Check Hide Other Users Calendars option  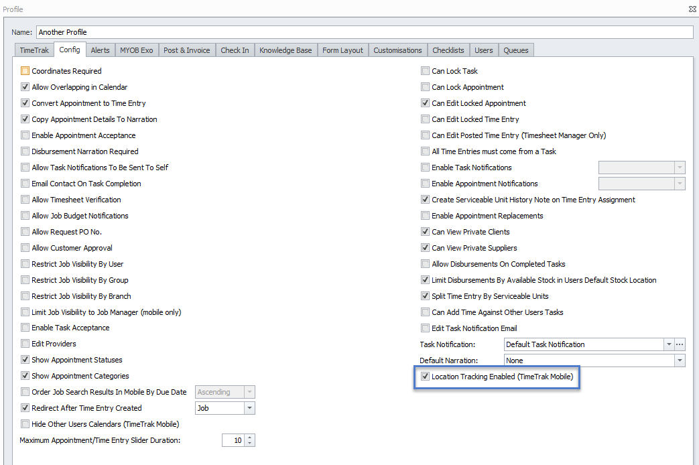point(25,424)
